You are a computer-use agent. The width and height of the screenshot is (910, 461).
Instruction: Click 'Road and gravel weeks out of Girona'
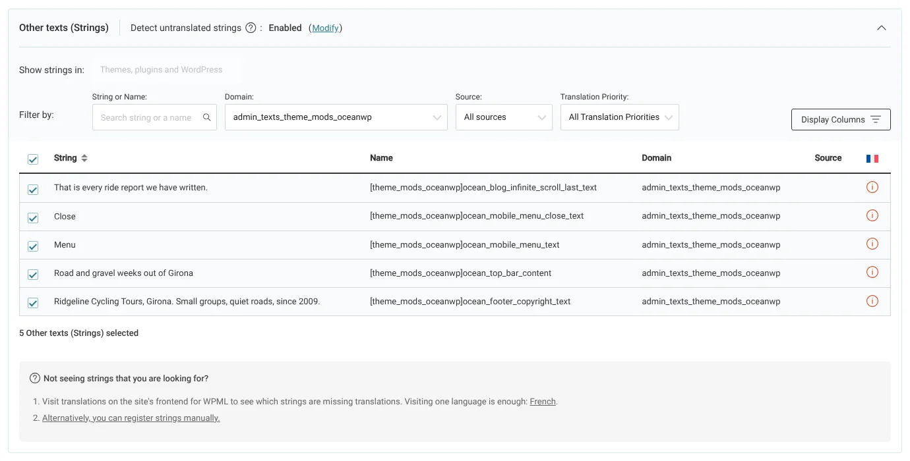pyautogui.click(x=123, y=273)
